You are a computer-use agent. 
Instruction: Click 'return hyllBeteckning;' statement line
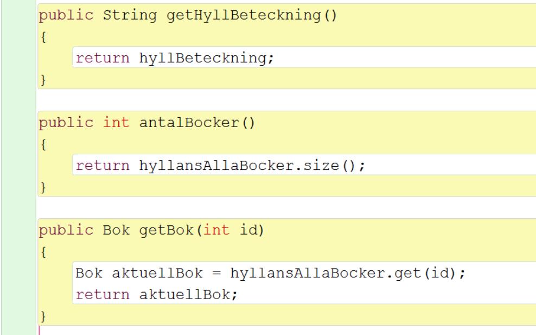point(175,58)
